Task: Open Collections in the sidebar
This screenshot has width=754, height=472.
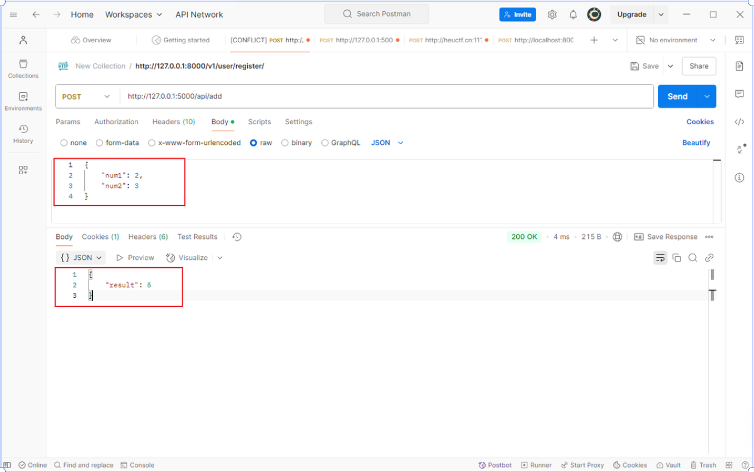Action: [23, 68]
